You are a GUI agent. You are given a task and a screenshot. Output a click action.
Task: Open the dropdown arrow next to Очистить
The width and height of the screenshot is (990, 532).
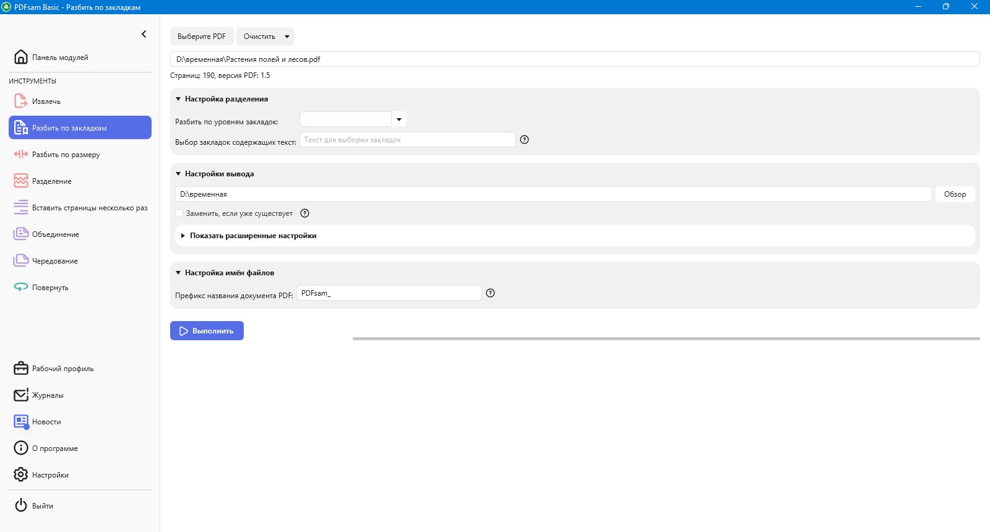click(x=286, y=36)
